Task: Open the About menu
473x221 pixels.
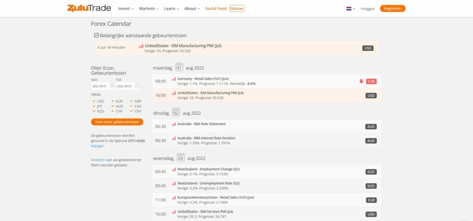Action: [192, 8]
